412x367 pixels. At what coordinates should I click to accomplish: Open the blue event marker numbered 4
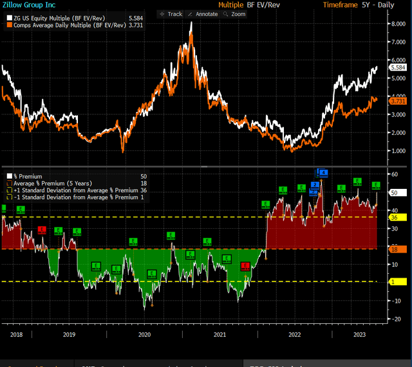pyautogui.click(x=323, y=173)
